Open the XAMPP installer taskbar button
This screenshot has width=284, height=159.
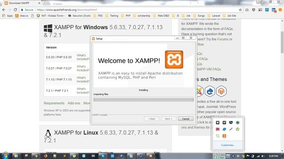151,156
